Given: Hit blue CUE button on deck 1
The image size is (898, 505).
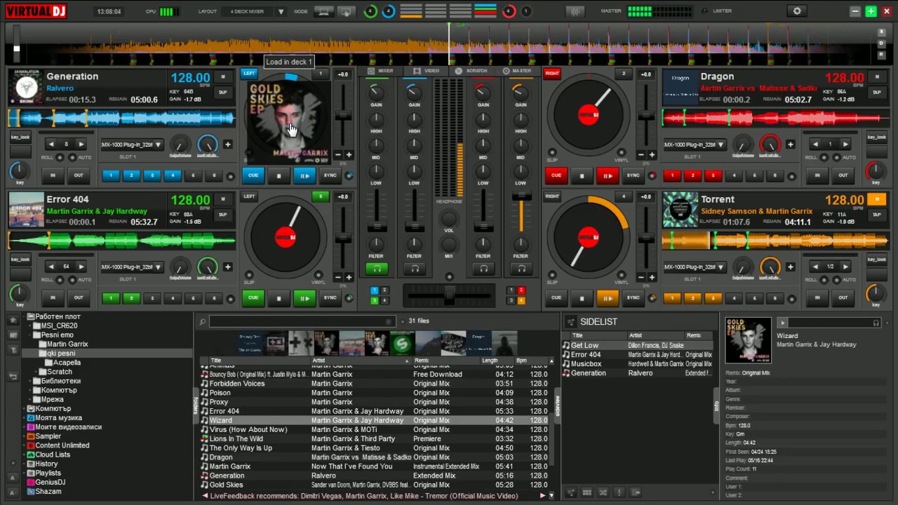Looking at the screenshot, I should [253, 175].
